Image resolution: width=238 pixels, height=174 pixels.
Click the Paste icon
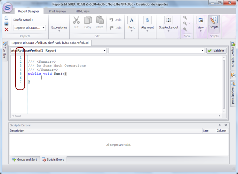[x=100, y=22]
